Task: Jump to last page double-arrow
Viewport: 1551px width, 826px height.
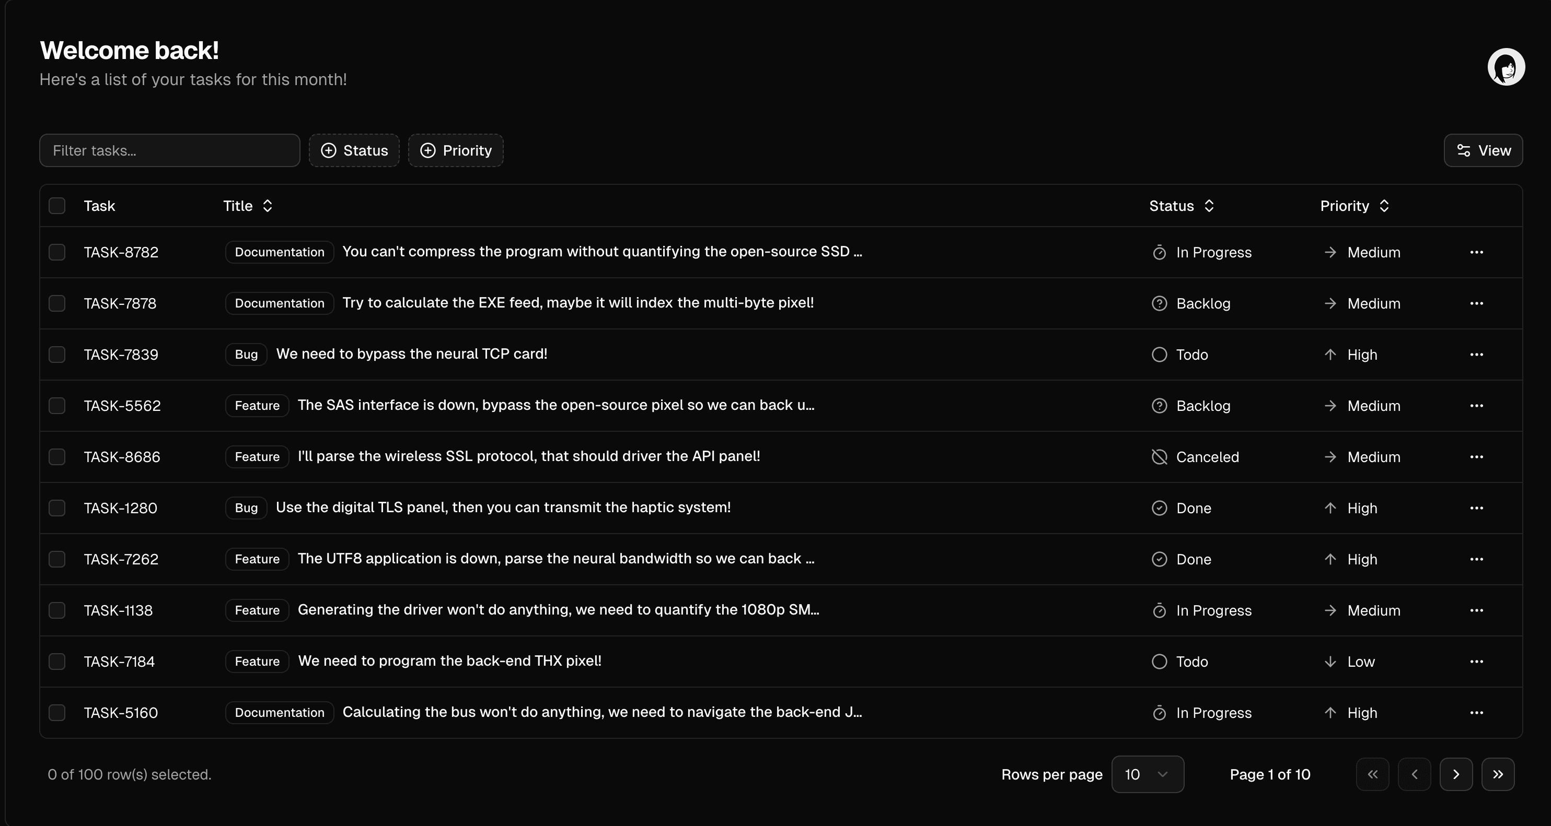Action: coord(1497,774)
